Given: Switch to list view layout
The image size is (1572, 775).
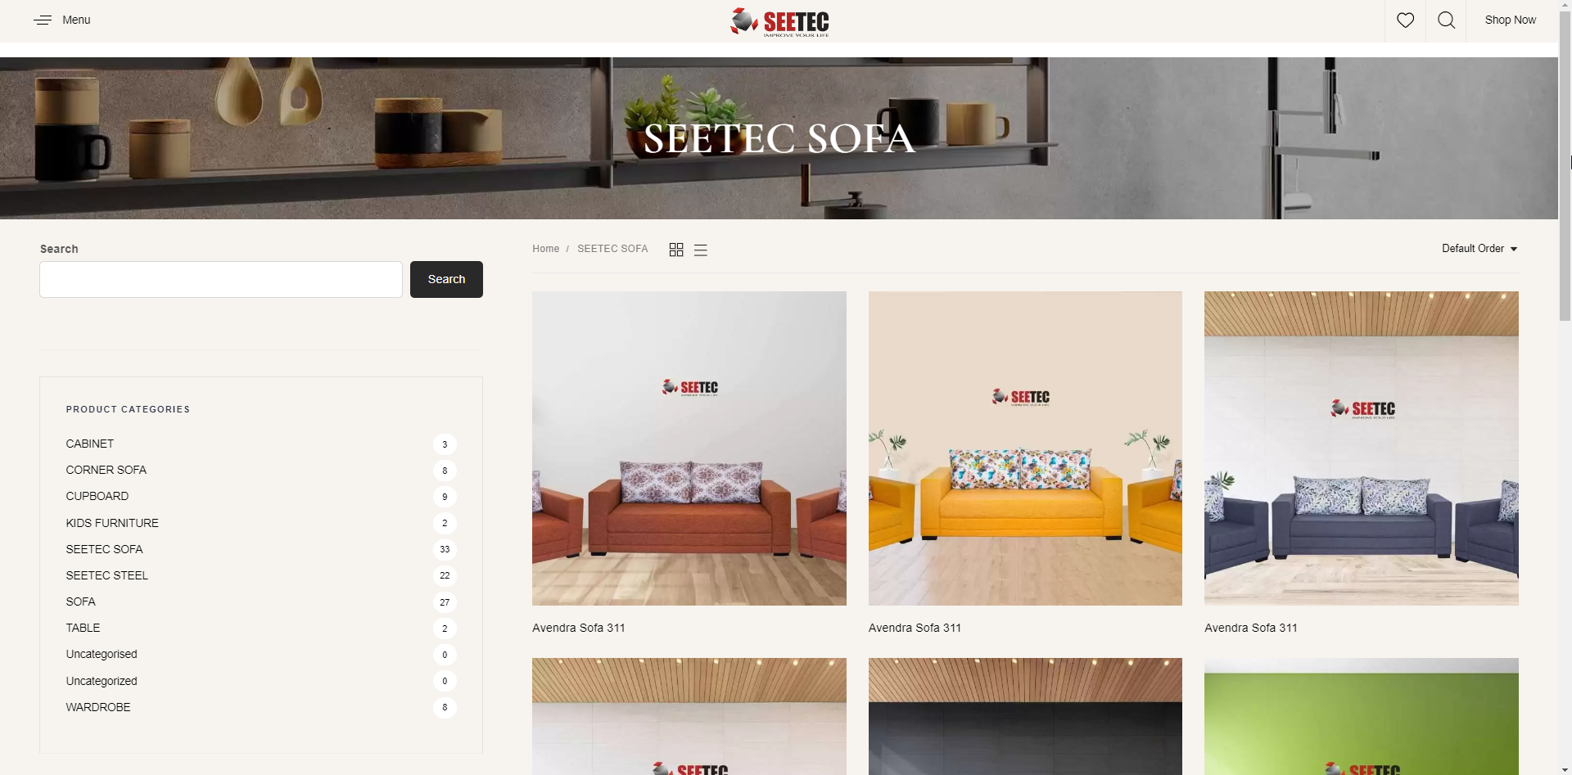Looking at the screenshot, I should coord(701,250).
